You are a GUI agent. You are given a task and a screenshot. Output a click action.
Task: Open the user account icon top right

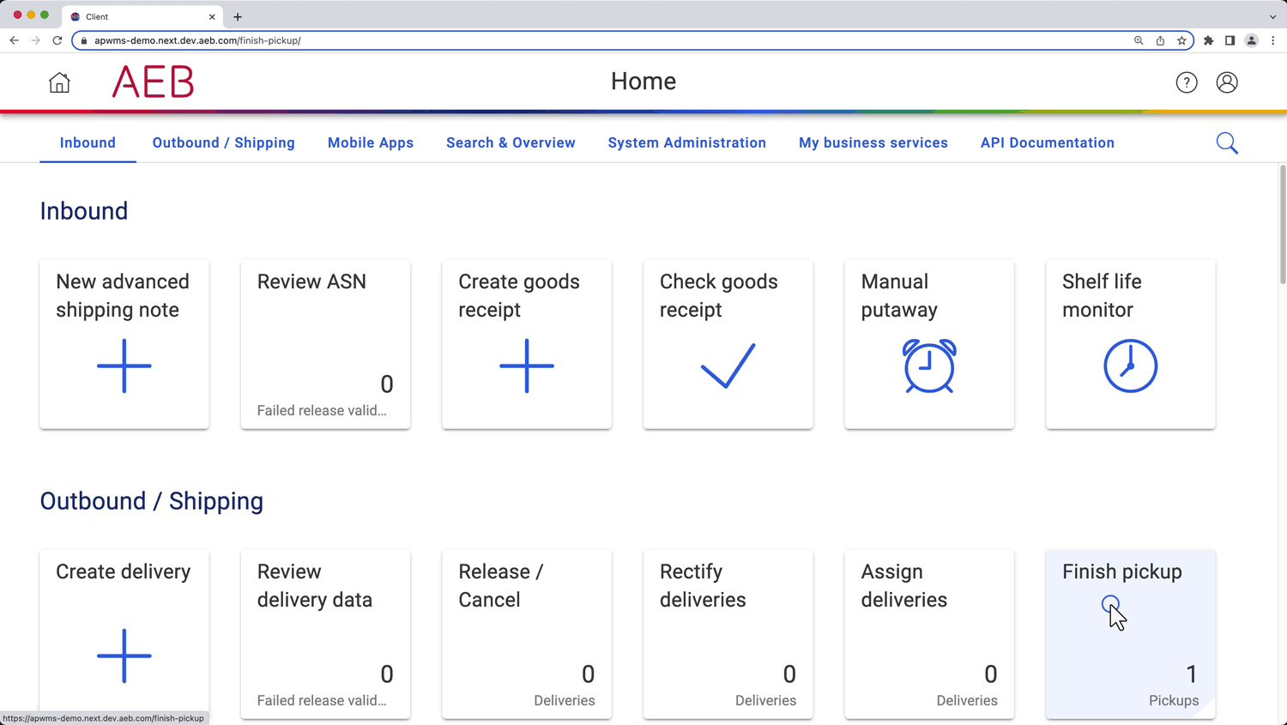1226,82
